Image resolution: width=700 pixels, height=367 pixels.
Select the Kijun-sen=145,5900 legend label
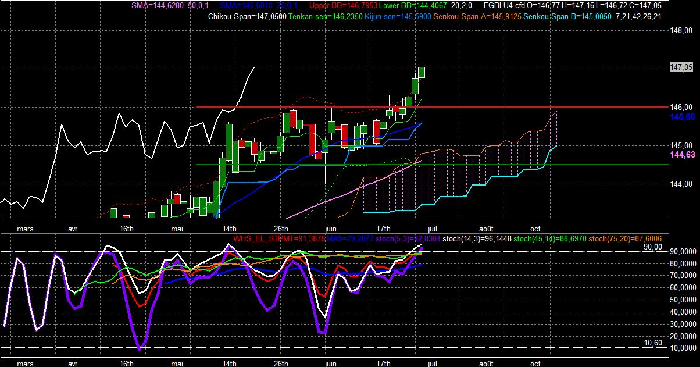[x=398, y=16]
